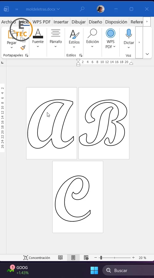Launch the Portapapeles dialog launcher
This screenshot has width=154, height=278.
[27, 56]
